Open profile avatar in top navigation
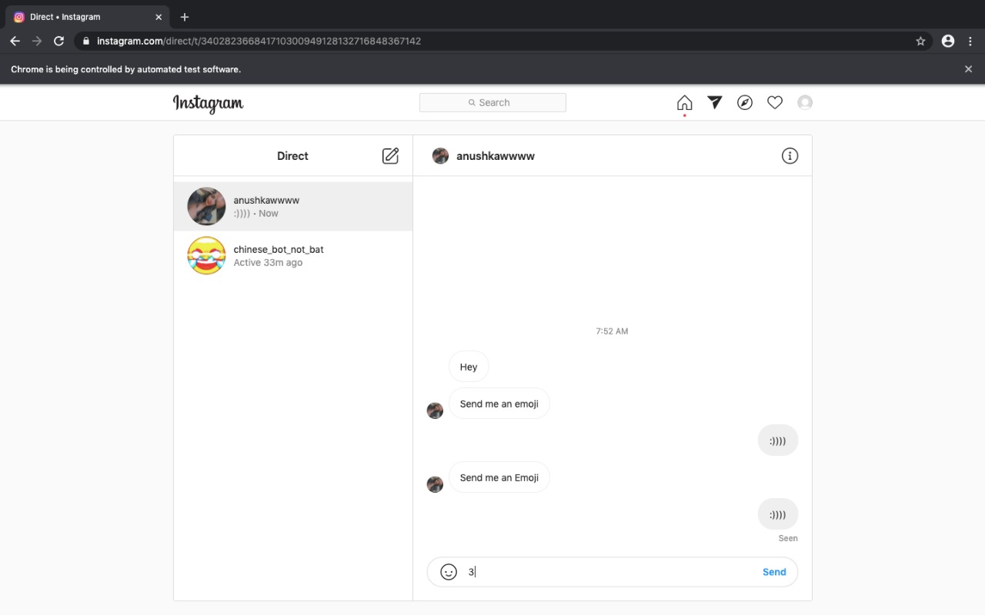This screenshot has height=615, width=985. tap(805, 102)
